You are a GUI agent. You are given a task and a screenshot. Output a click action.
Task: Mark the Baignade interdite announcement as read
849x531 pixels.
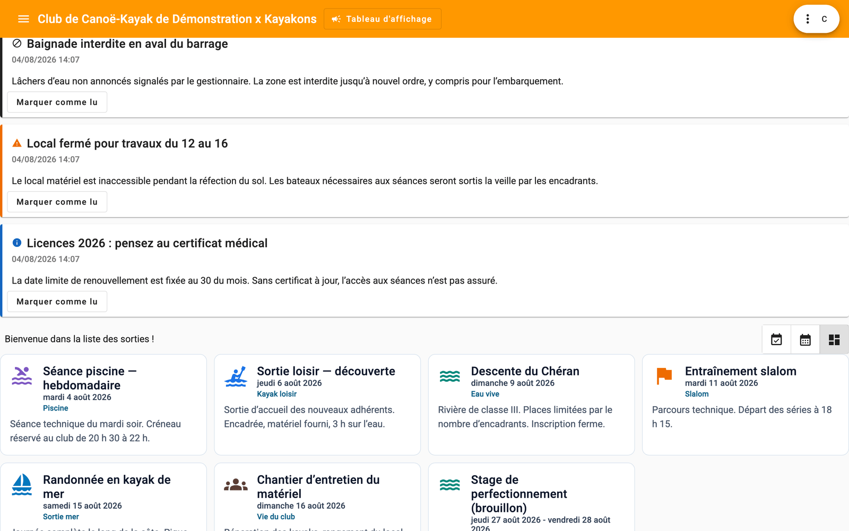pyautogui.click(x=57, y=102)
